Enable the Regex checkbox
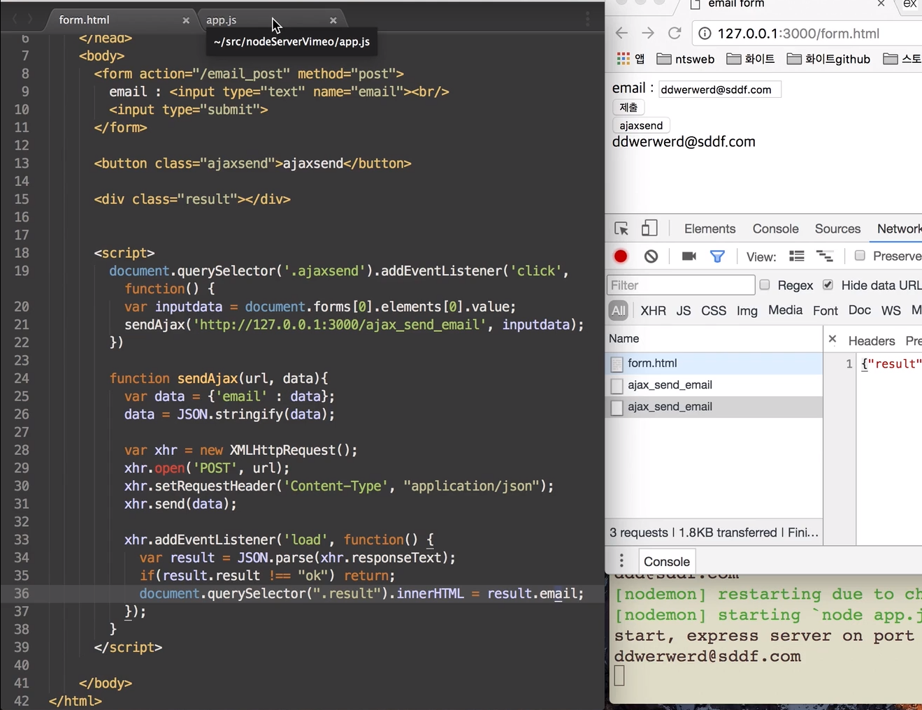Viewport: 922px width, 710px height. pyautogui.click(x=765, y=284)
